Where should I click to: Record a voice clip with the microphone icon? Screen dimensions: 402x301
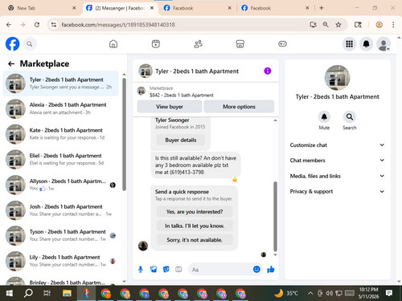pos(141,270)
